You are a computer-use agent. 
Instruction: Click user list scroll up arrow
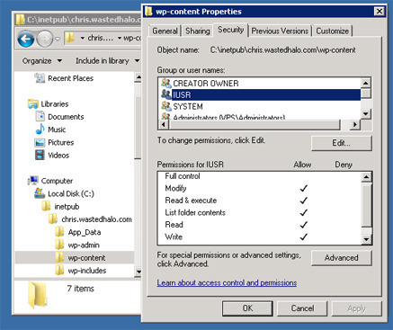366,83
